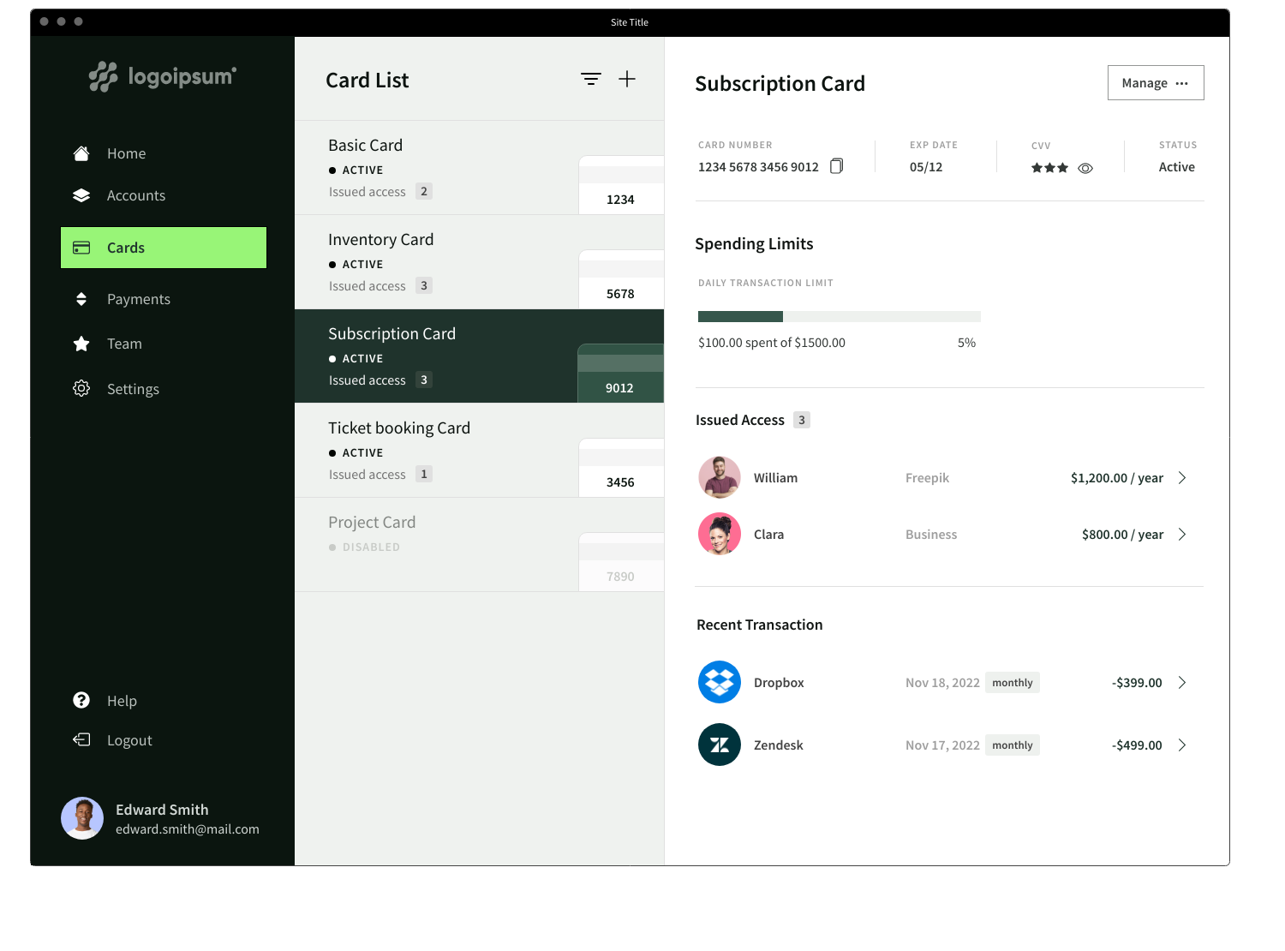Expand William's issued access details
The image size is (1285, 951).
[1183, 477]
